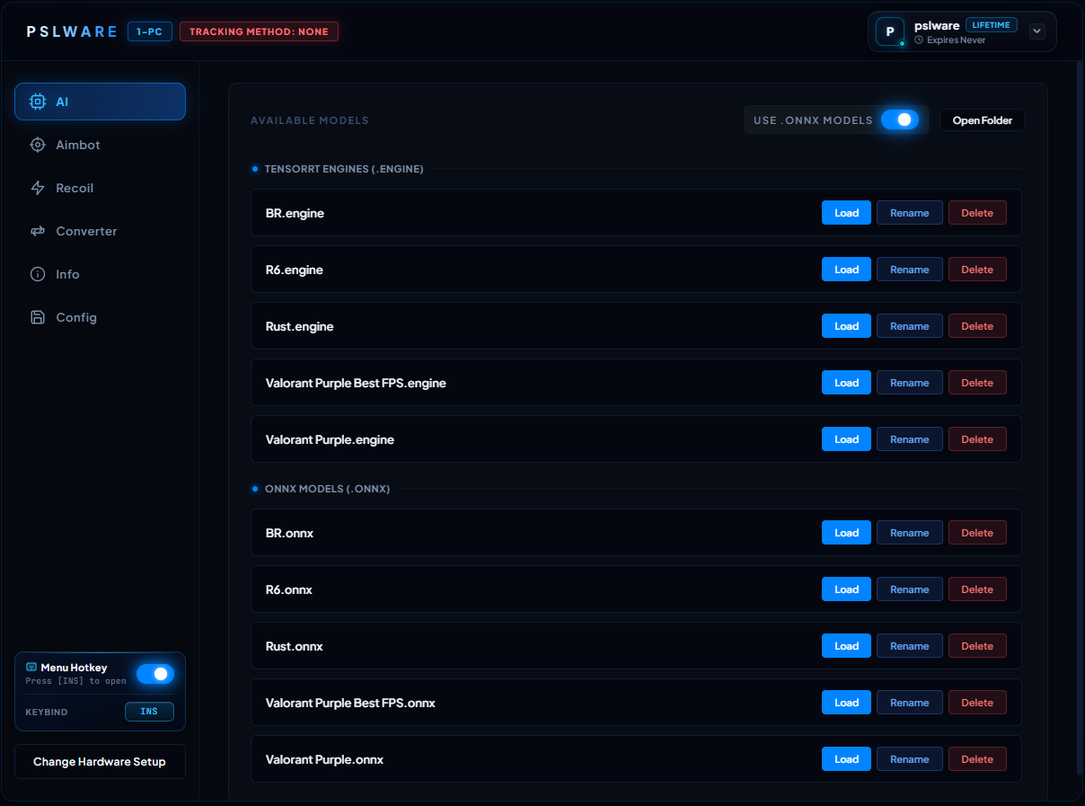The height and width of the screenshot is (806, 1085).
Task: Click the pslware profile avatar
Action: point(890,31)
